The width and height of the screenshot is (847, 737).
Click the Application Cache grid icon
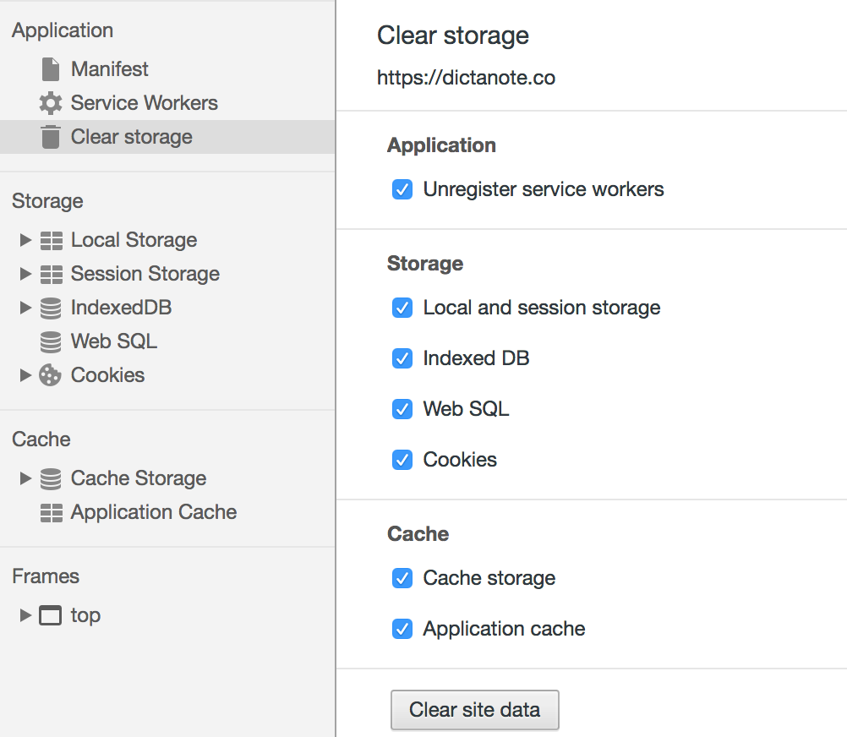point(52,512)
